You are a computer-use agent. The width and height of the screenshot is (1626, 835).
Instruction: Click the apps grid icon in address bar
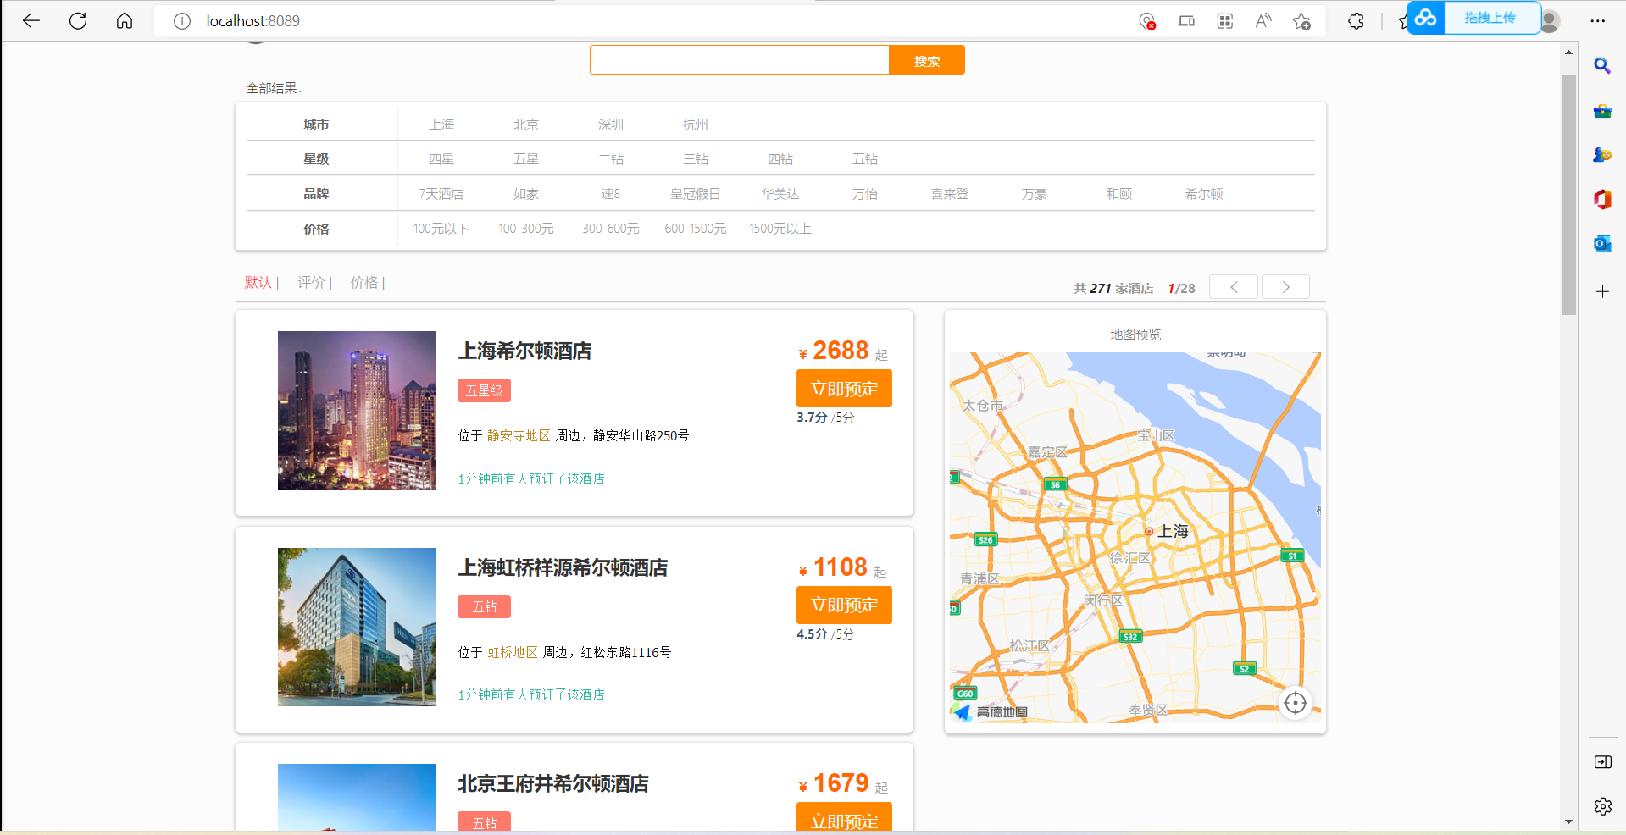pyautogui.click(x=1225, y=21)
